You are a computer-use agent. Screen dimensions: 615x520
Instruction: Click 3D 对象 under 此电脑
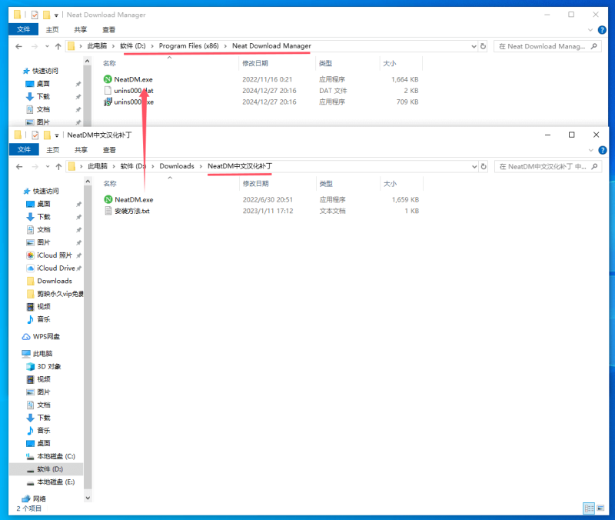pos(48,366)
